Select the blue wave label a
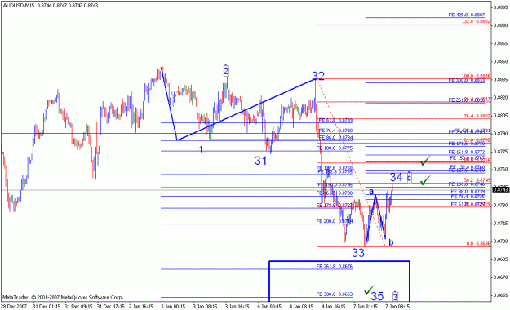 371,192
